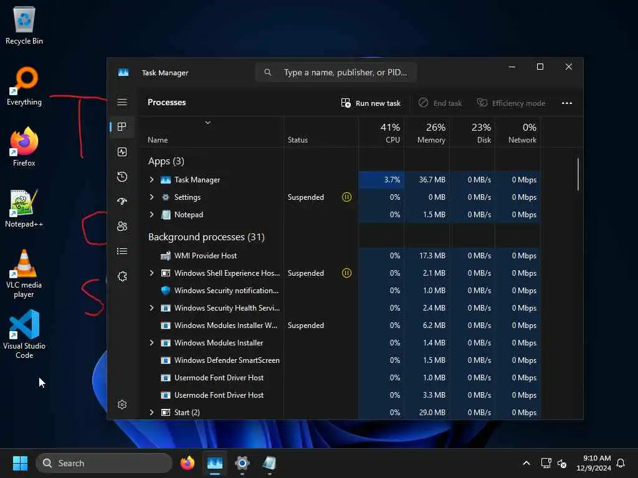Open the Services sidebar icon
638x478 pixels.
[x=122, y=276]
